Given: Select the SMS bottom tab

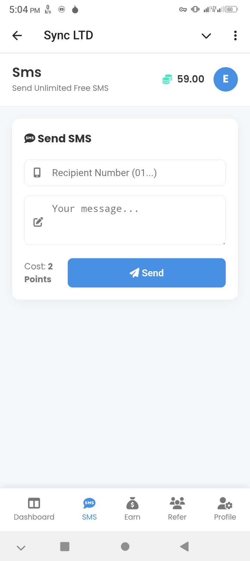Looking at the screenshot, I should [89, 509].
